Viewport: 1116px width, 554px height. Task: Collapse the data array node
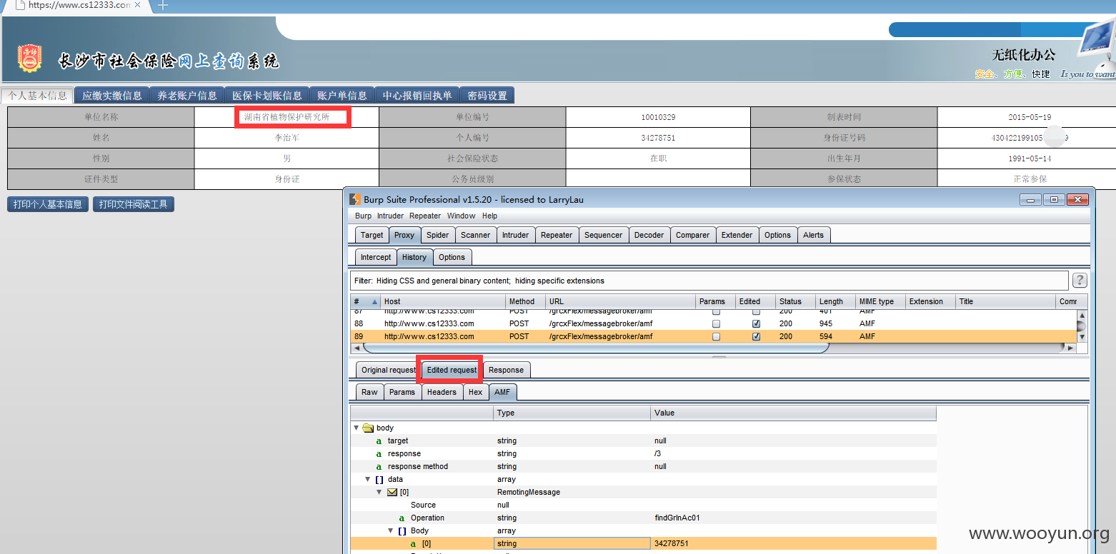click(368, 479)
